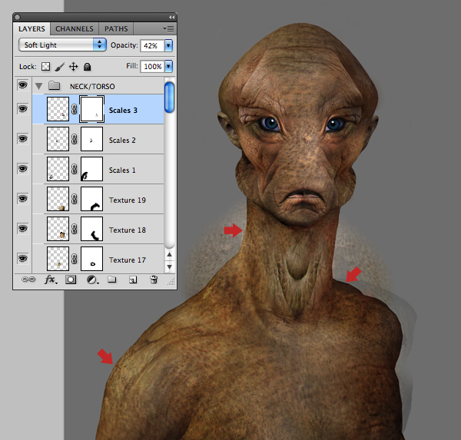This screenshot has width=461, height=440.
Task: Select the Texture 19 layer name
Action: click(x=128, y=200)
